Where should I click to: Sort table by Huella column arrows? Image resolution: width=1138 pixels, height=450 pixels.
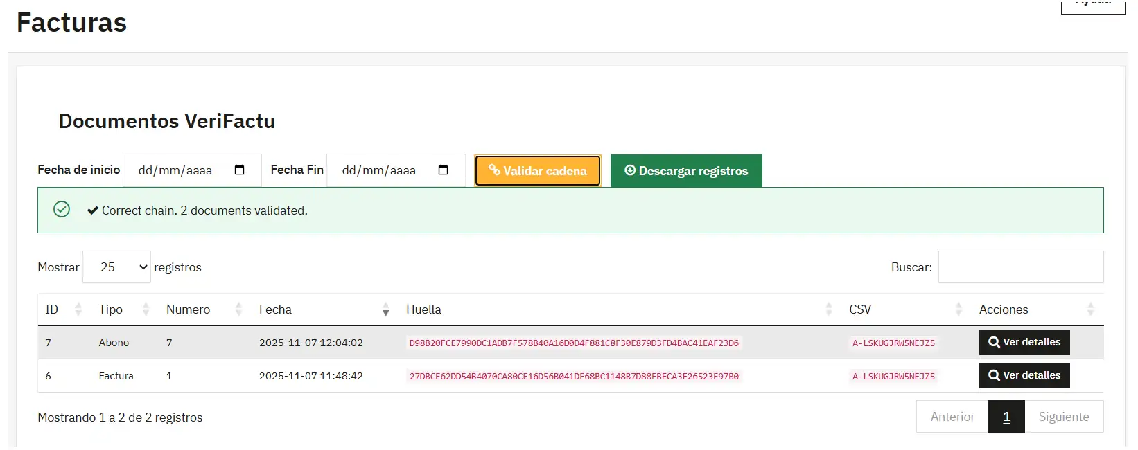[829, 309]
